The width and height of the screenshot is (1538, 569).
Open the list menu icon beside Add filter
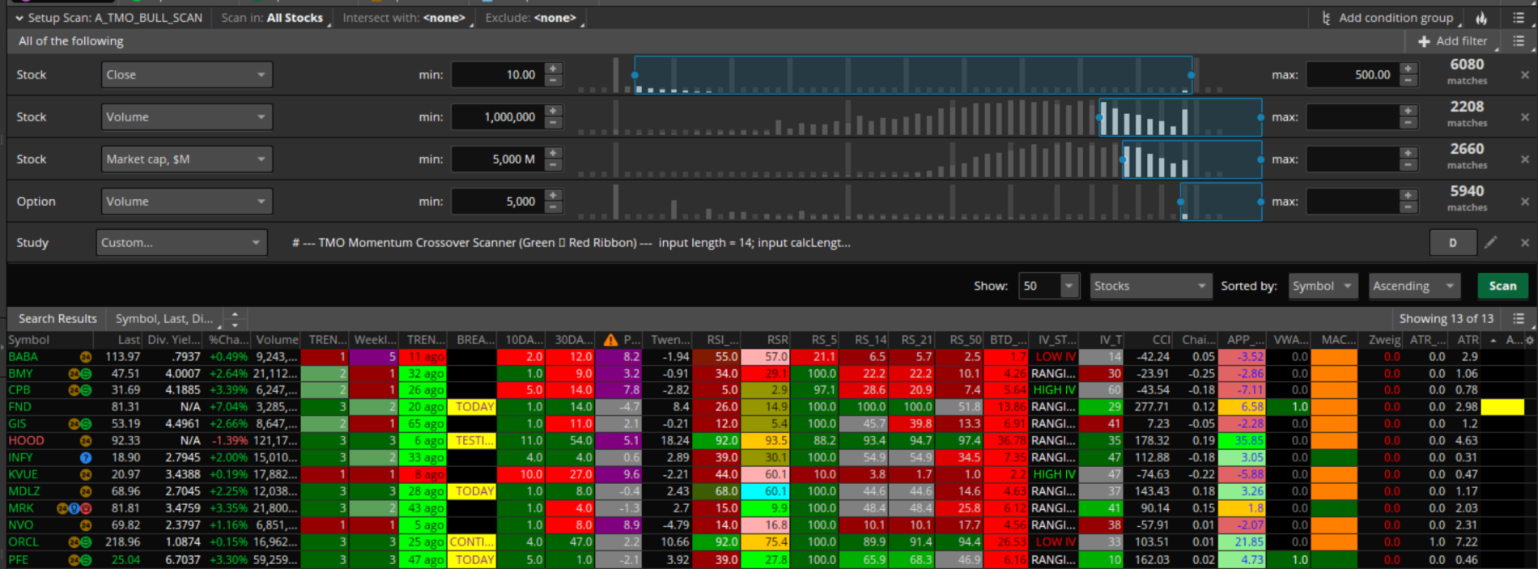pyautogui.click(x=1519, y=40)
